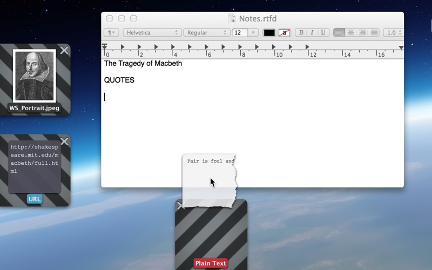This screenshot has width=432, height=270.
Task: Click the red Plain Text badge
Action: click(x=211, y=263)
